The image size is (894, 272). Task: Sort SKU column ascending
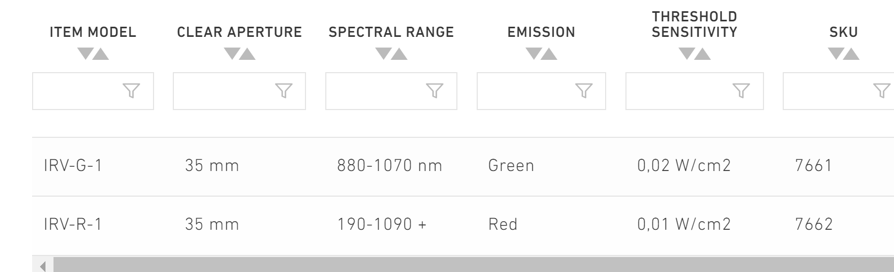coord(851,53)
